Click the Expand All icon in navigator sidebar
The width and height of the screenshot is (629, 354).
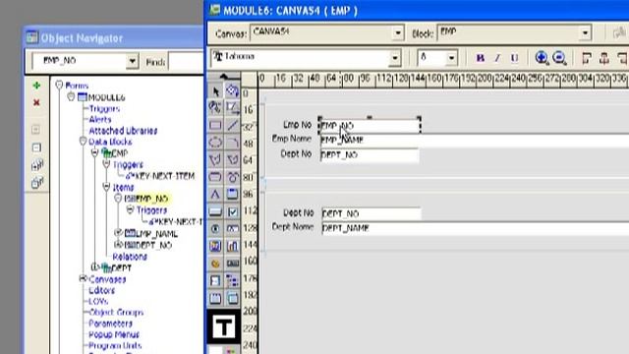point(37,165)
